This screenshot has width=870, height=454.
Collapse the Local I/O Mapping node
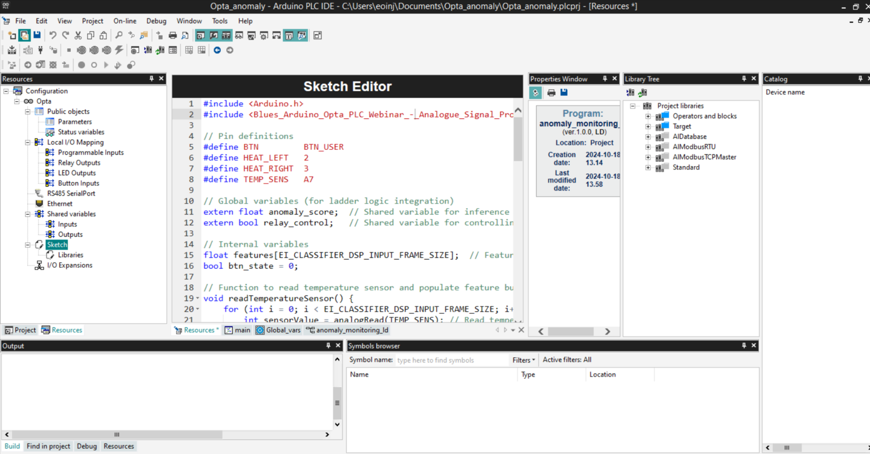pyautogui.click(x=28, y=142)
